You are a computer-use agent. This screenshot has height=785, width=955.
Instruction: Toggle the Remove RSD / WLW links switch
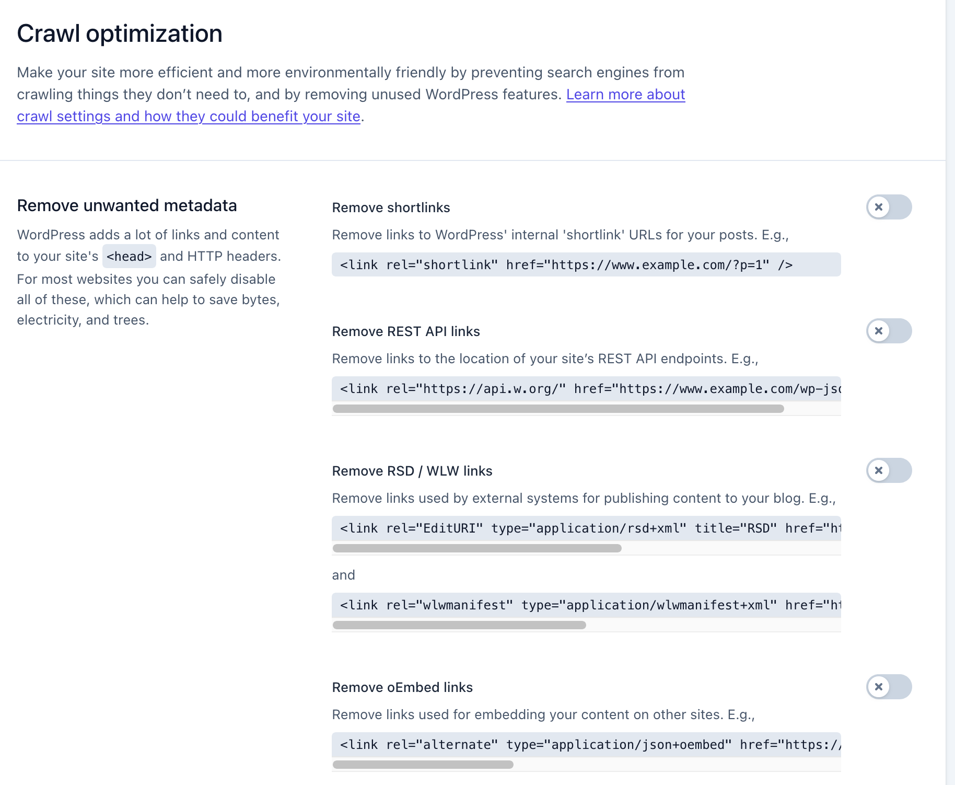click(x=889, y=470)
